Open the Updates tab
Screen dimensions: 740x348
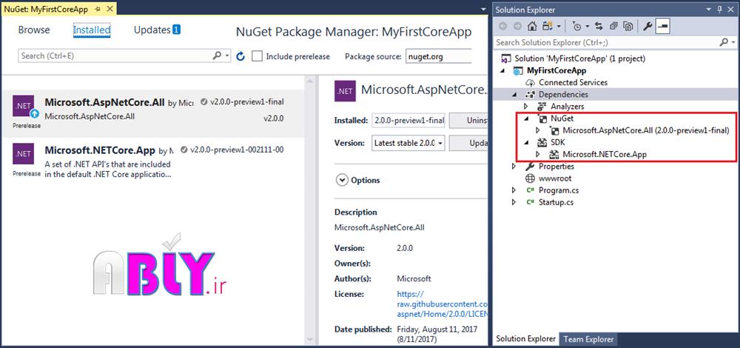click(157, 30)
